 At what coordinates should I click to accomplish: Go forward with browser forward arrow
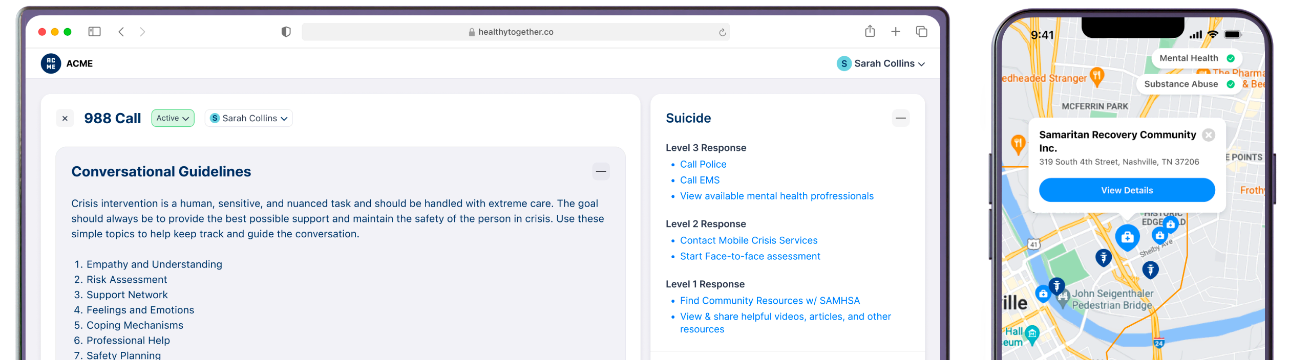point(142,32)
